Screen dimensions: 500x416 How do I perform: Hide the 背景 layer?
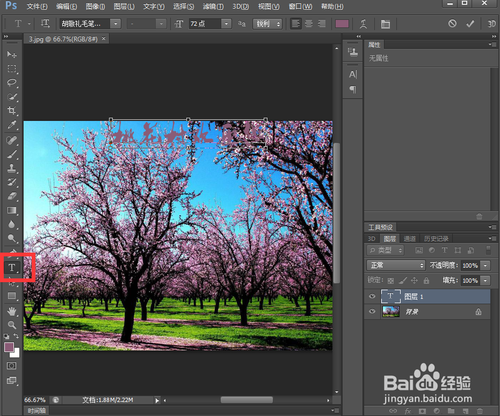point(372,311)
